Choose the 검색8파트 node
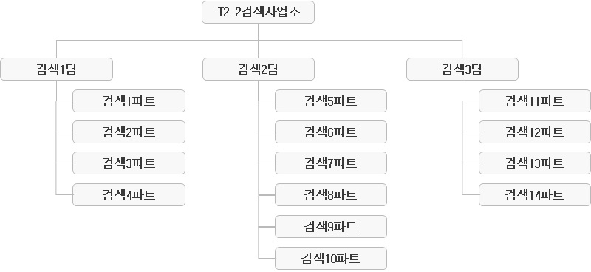This screenshot has height=272, width=591. pos(331,194)
